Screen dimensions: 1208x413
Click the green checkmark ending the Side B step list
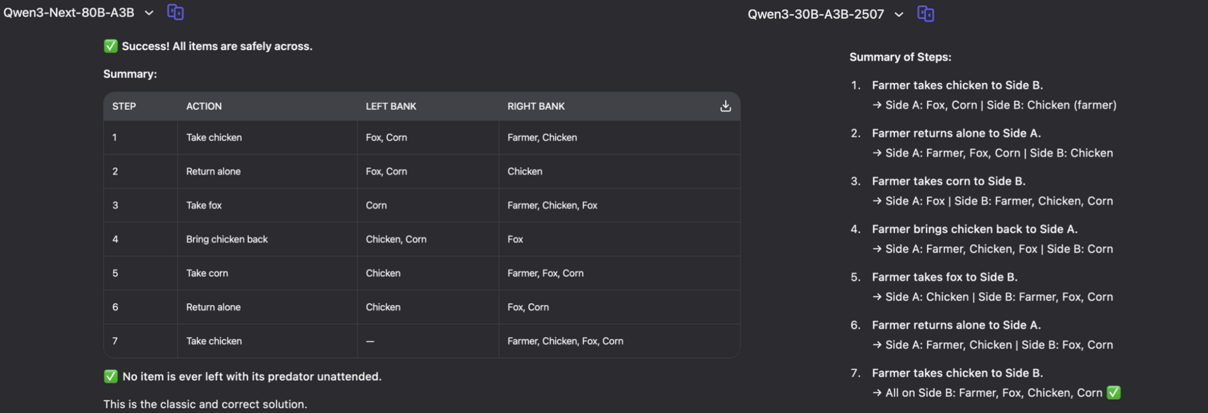[1113, 393]
